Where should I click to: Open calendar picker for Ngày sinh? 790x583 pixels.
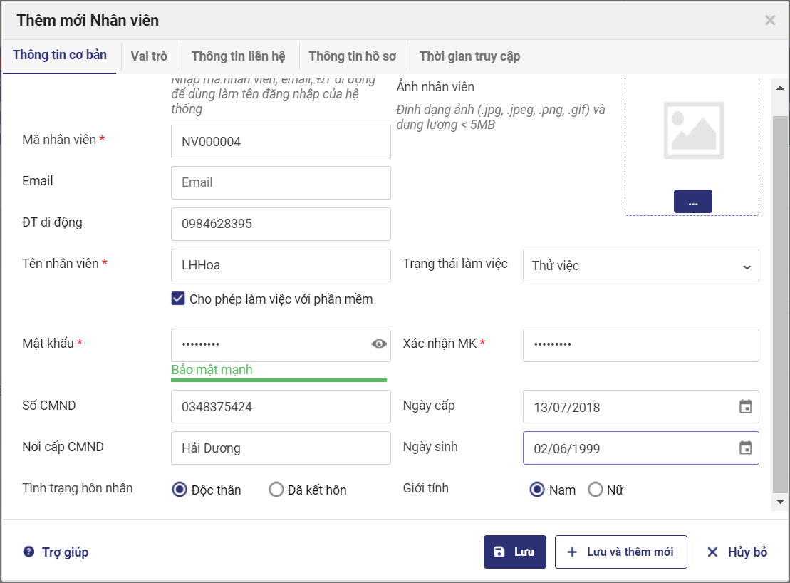coord(745,448)
